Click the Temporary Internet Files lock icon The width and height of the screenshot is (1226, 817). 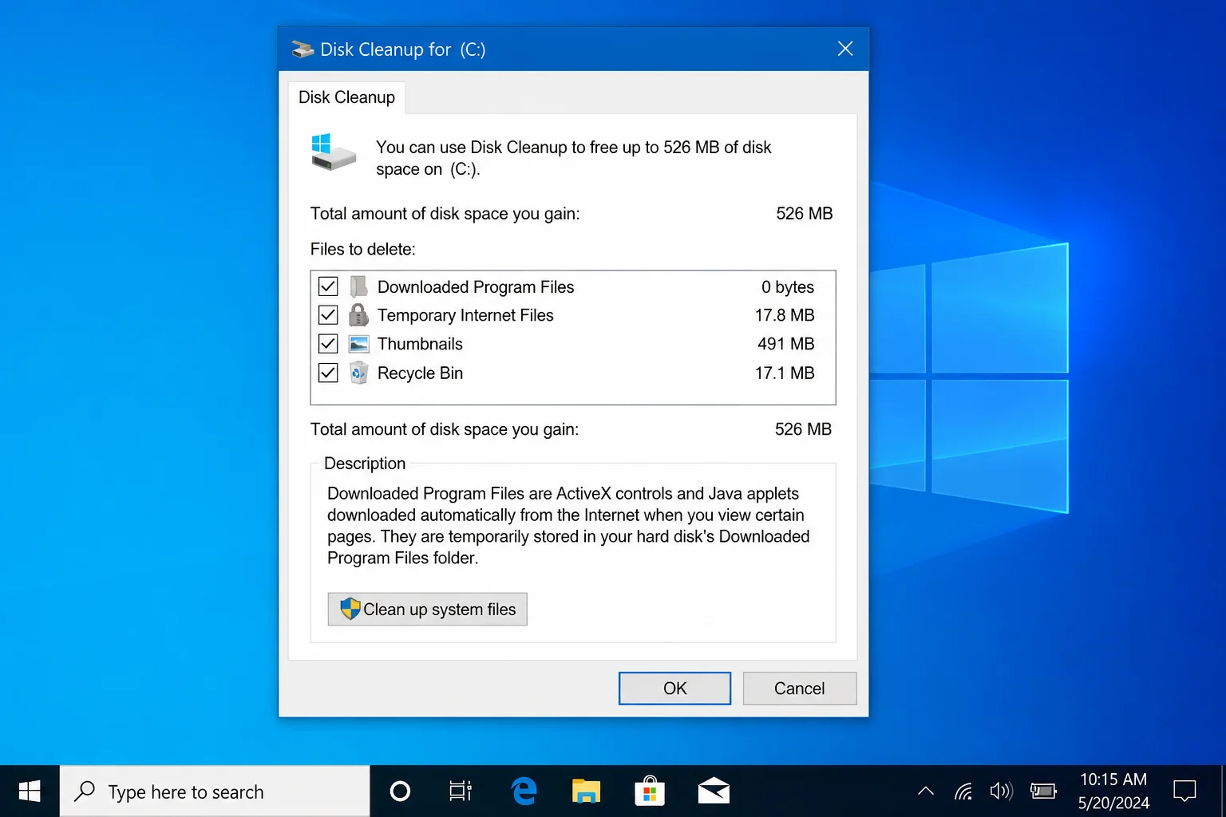coord(359,315)
